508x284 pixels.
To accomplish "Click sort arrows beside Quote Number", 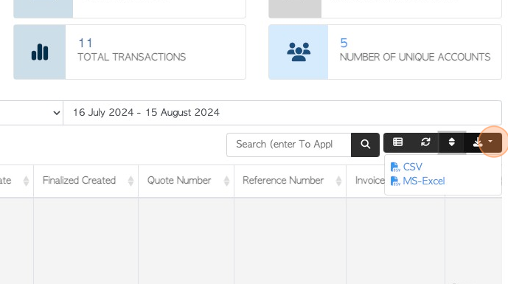I will (226, 181).
